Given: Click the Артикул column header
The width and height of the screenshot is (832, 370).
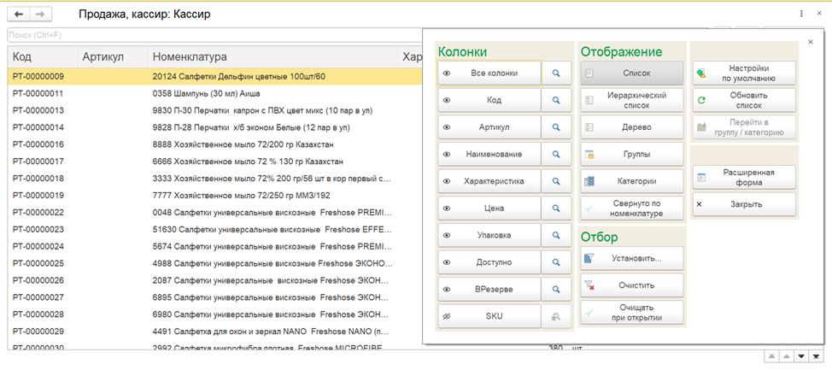Looking at the screenshot, I should coord(112,56).
